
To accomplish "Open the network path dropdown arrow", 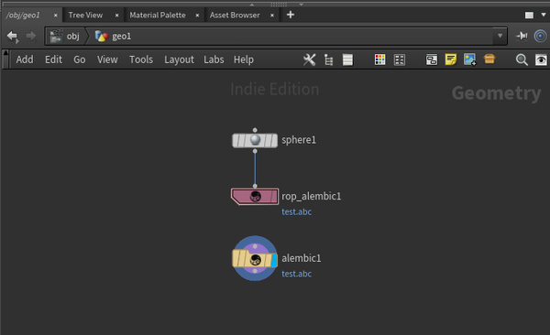I will tap(500, 36).
